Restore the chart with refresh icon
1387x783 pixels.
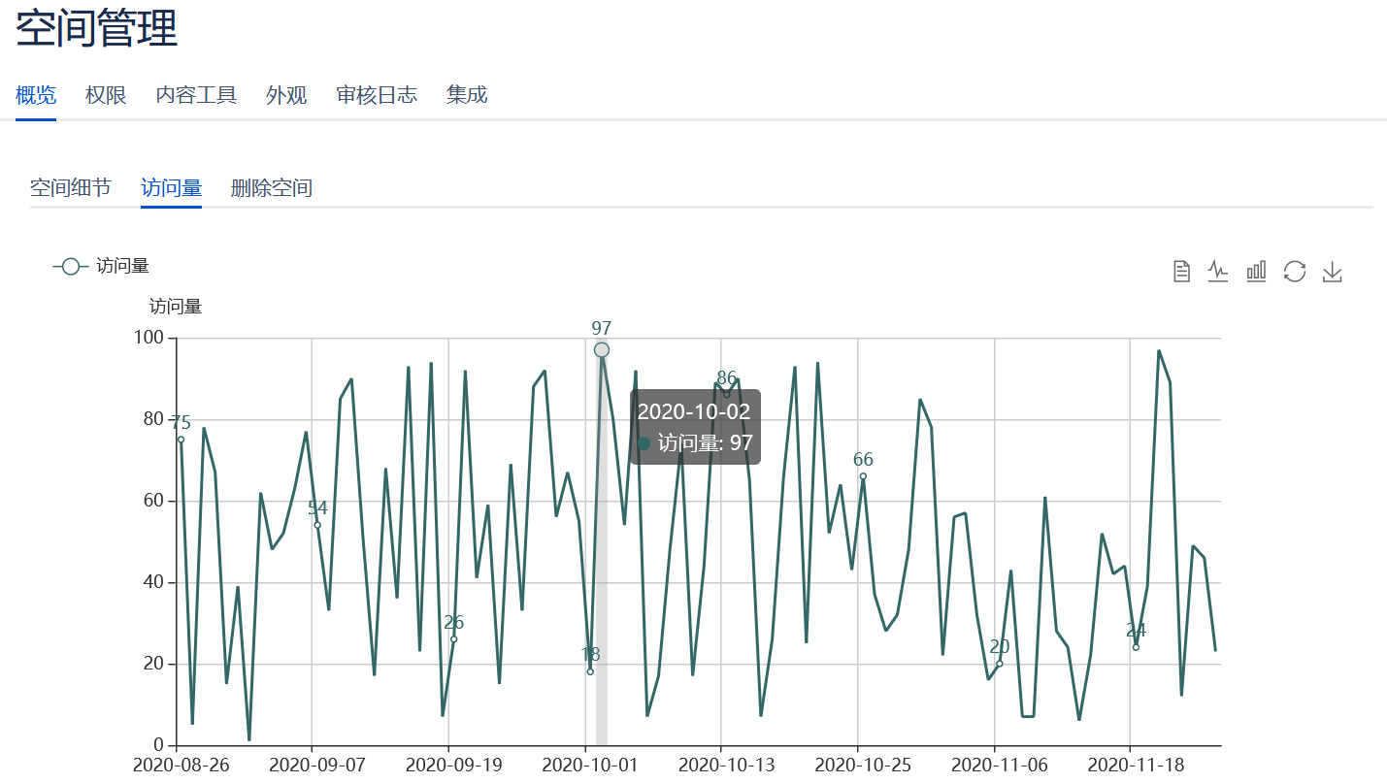(1295, 272)
